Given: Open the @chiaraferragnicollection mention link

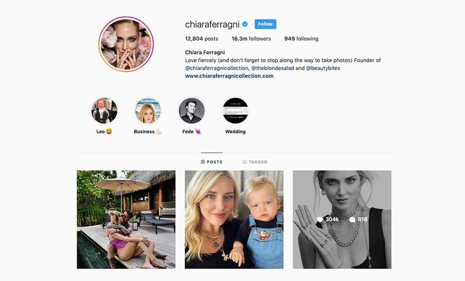Looking at the screenshot, I should tap(217, 68).
